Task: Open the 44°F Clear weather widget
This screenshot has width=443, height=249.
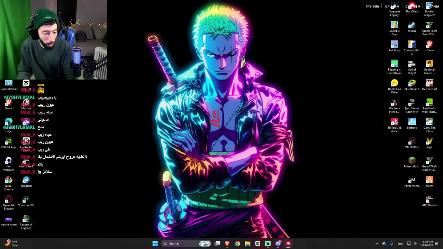Action: [11, 243]
